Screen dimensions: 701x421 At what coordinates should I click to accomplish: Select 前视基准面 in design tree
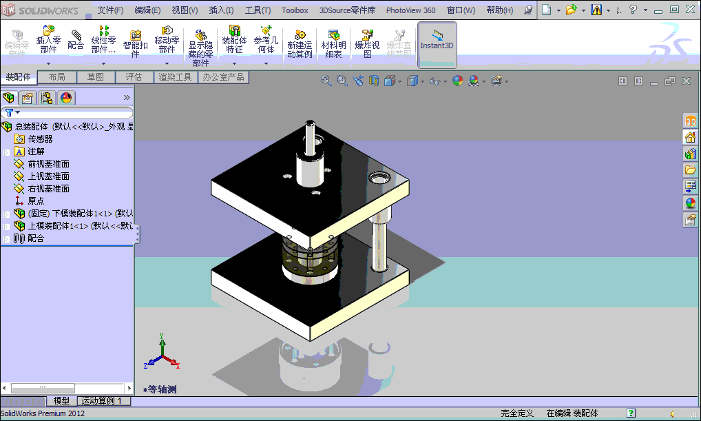click(x=48, y=164)
